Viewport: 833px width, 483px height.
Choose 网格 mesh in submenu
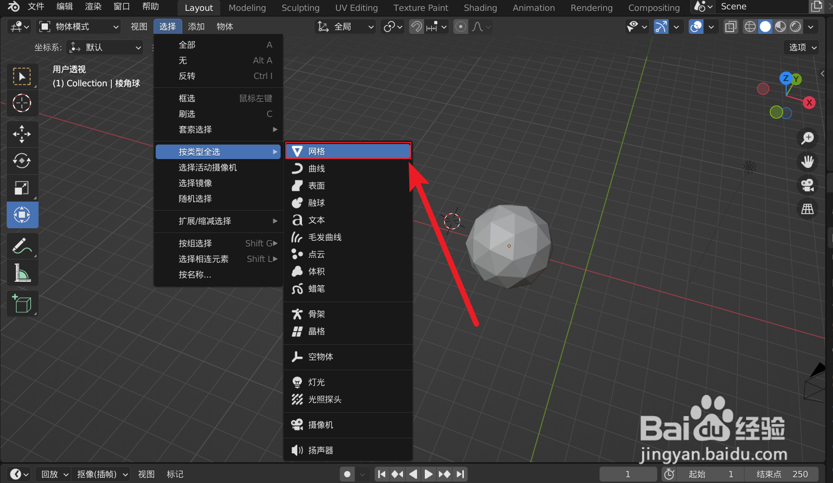tap(348, 151)
